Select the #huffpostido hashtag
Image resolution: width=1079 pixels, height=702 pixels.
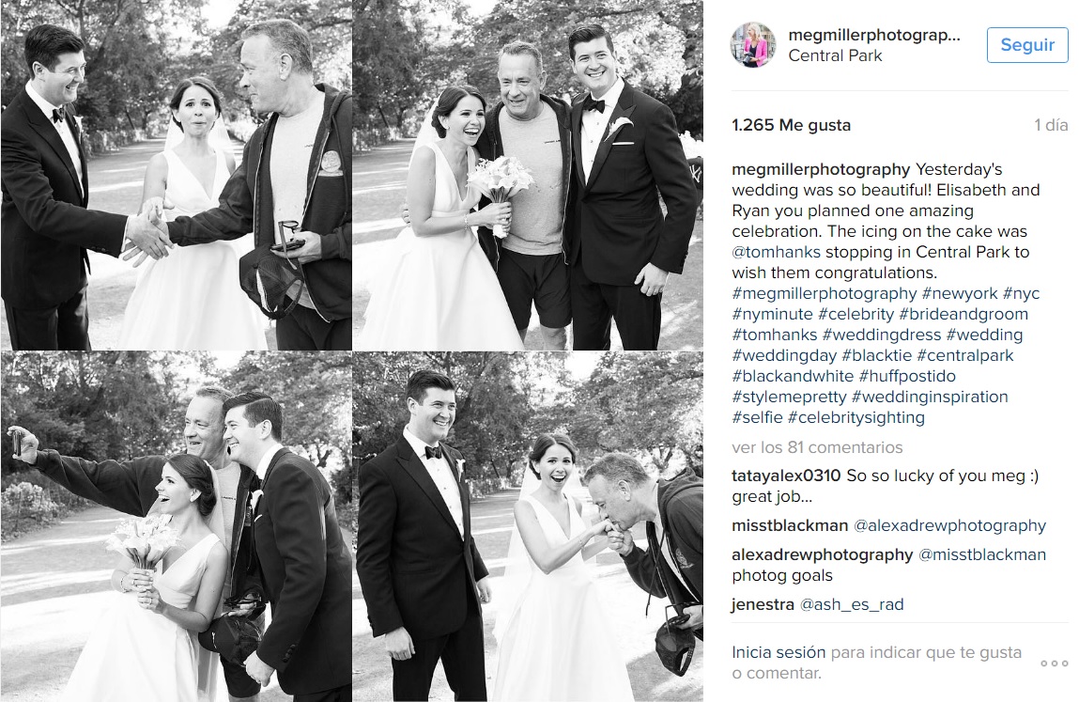tap(907, 376)
